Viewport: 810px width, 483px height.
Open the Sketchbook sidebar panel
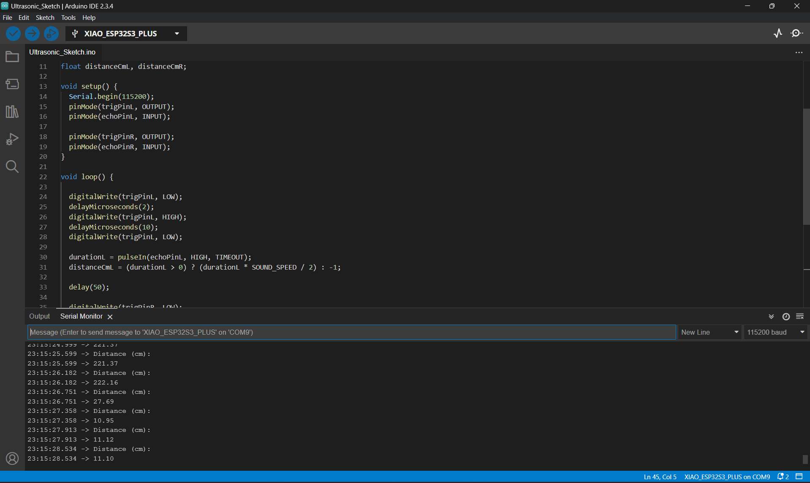12,56
